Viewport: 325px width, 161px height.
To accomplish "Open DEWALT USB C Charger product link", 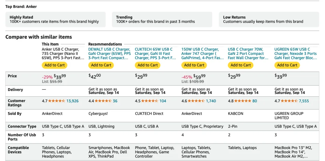I will click(x=110, y=54).
